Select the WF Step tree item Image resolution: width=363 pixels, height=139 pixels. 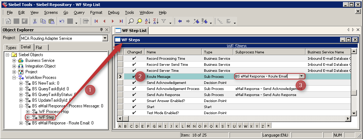[x=46, y=117]
